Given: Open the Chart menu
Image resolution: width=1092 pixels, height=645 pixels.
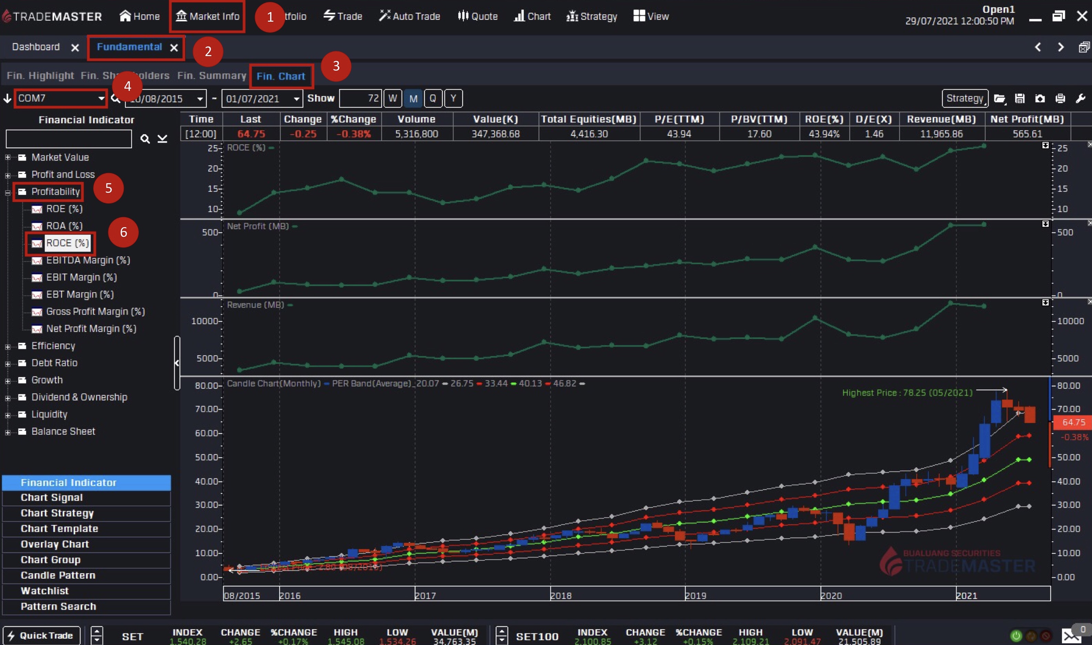Looking at the screenshot, I should [532, 16].
